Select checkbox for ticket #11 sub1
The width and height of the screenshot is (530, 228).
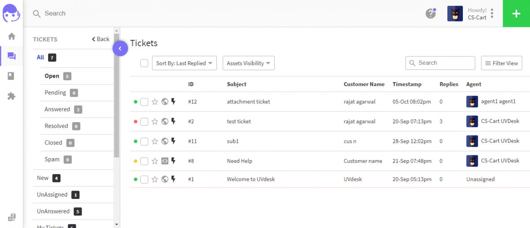tap(144, 142)
